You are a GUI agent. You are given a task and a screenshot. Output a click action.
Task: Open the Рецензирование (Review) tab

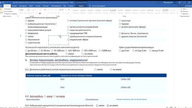point(56,6)
